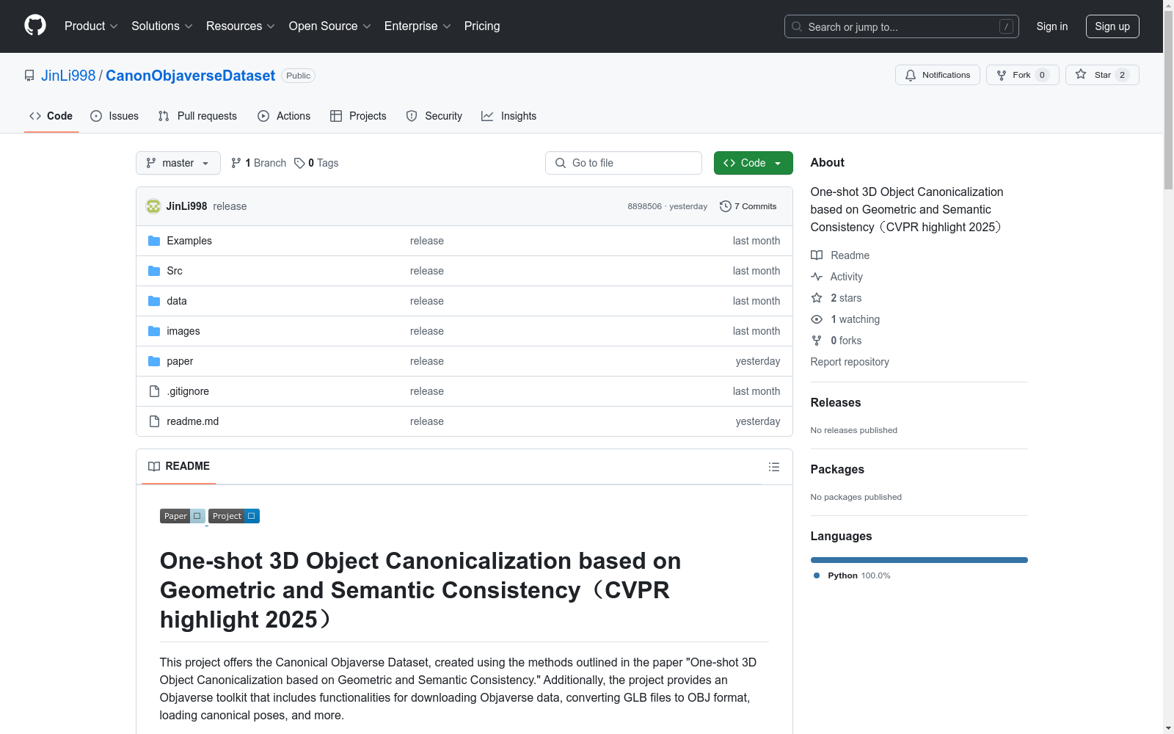1174x734 pixels.
Task: Open the green Code dropdown
Action: 754,163
